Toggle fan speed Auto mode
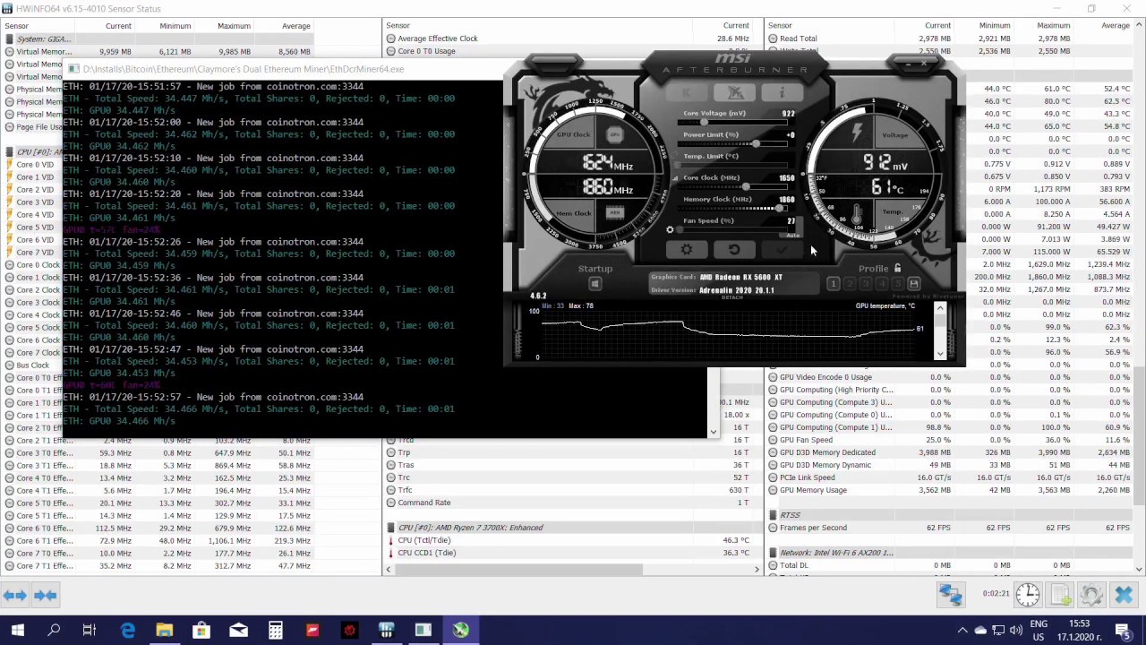This screenshot has height=645, width=1146. 792,235
